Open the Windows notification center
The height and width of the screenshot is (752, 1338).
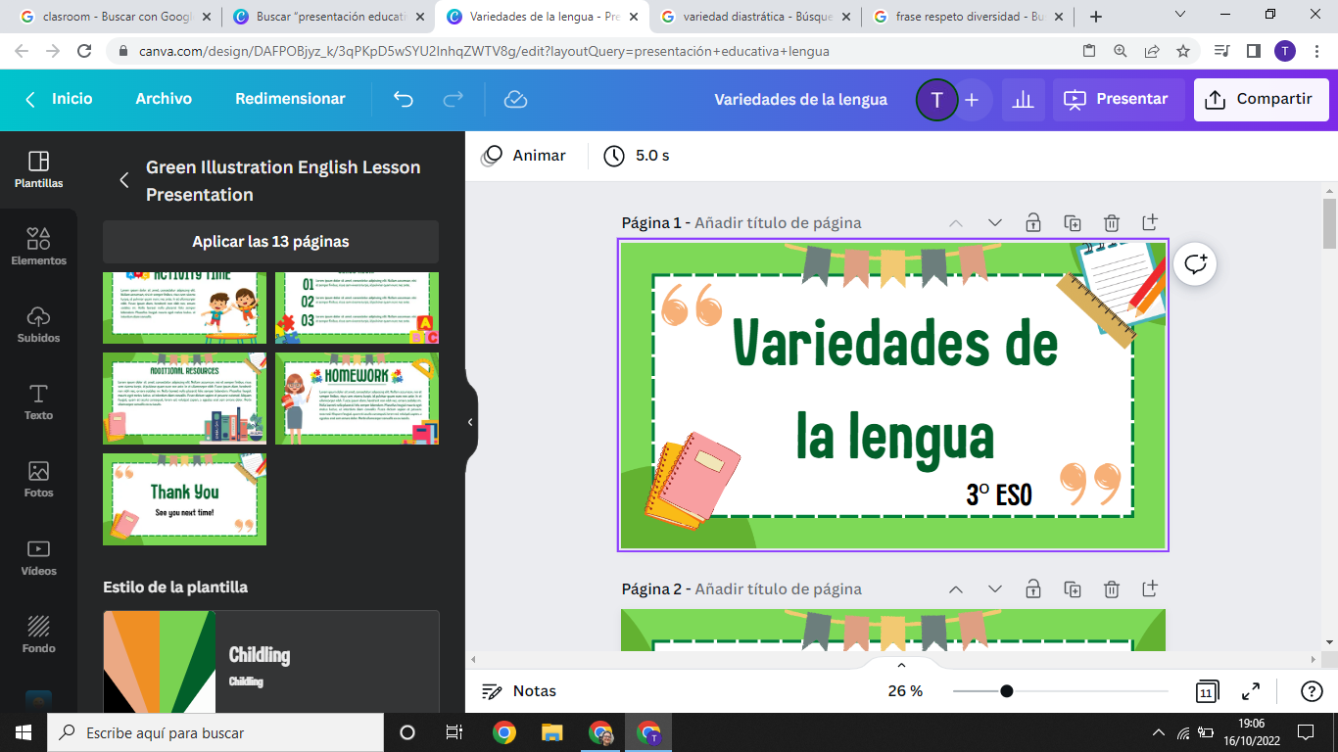point(1305,732)
